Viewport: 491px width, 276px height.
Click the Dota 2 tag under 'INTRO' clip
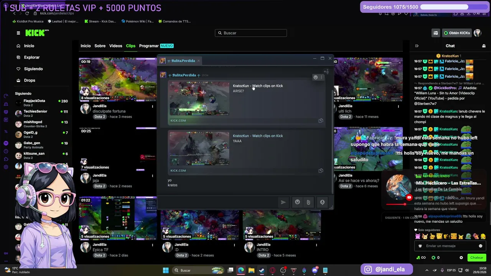264,255
